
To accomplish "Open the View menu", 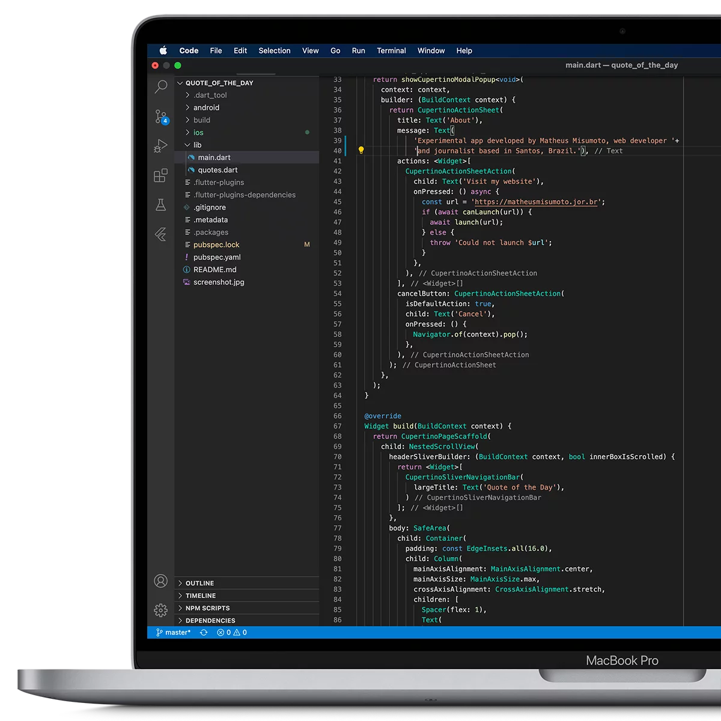I will pos(310,50).
